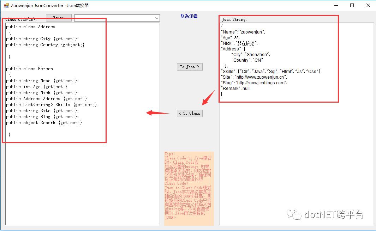Click the line 'public object Remark {get;set;}'

[x=44, y=123]
